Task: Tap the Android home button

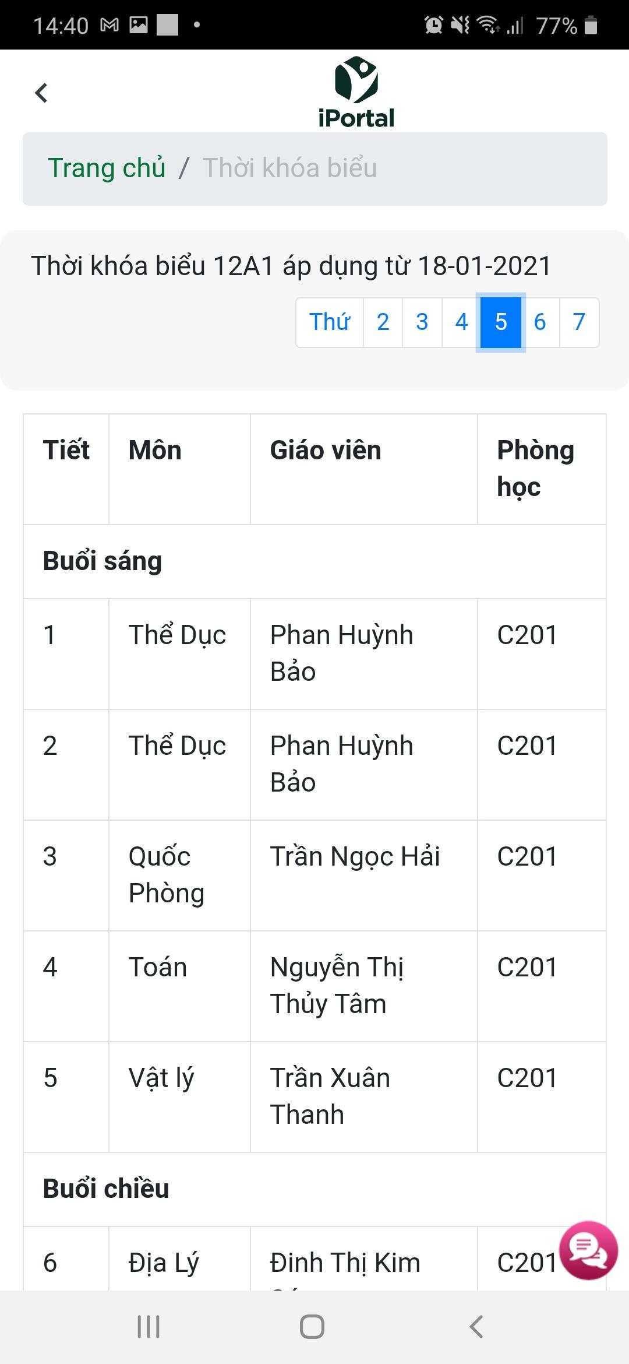Action: point(312,1327)
